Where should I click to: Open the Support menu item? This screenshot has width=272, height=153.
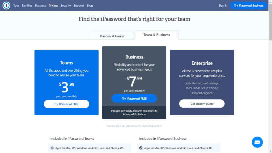[79, 5]
